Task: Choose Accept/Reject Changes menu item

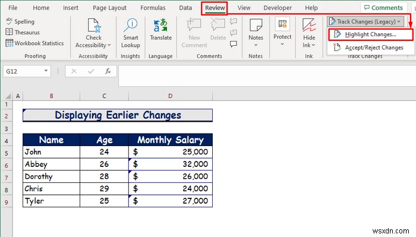Action: click(x=371, y=48)
